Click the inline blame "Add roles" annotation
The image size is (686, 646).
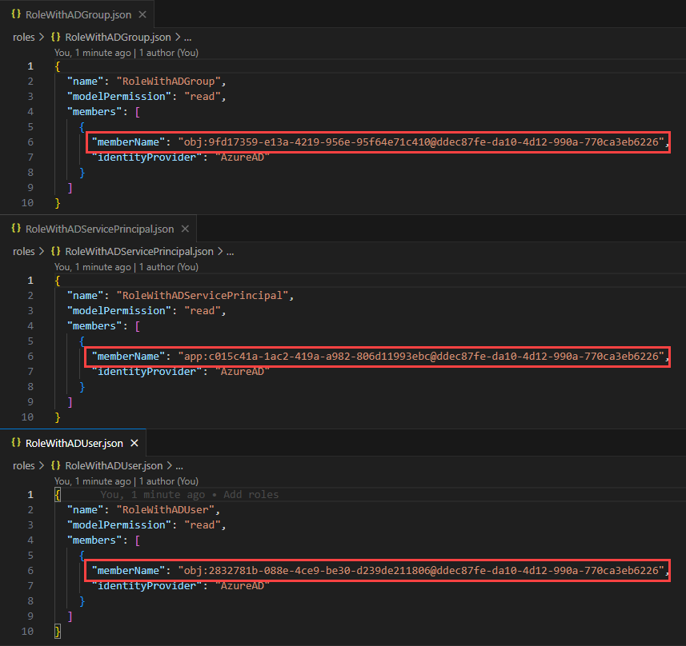(251, 494)
